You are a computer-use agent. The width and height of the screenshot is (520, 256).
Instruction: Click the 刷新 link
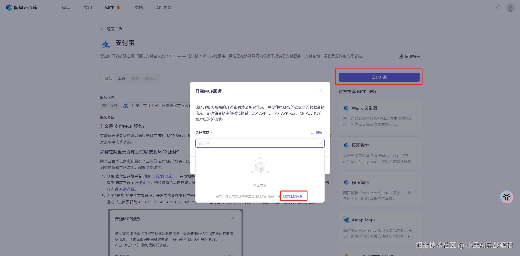[x=319, y=132]
